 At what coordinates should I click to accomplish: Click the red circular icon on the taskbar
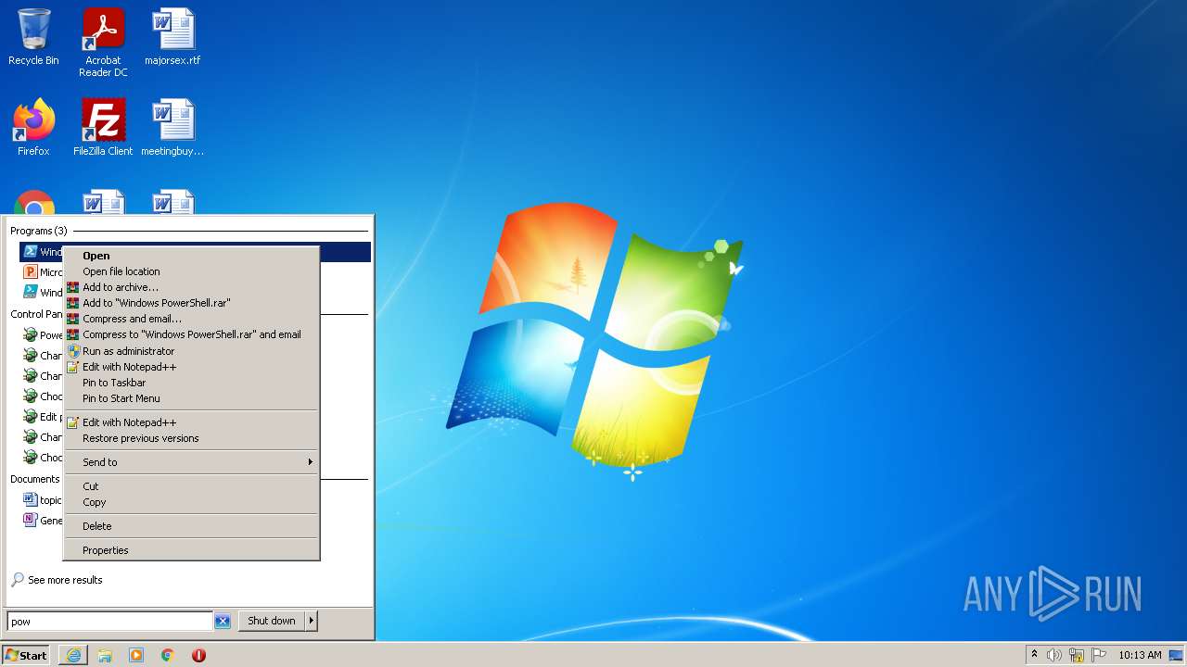[x=198, y=655]
